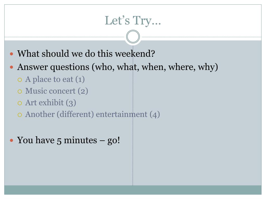Click the horizontal dashed line left of the ring

[x=64, y=37]
